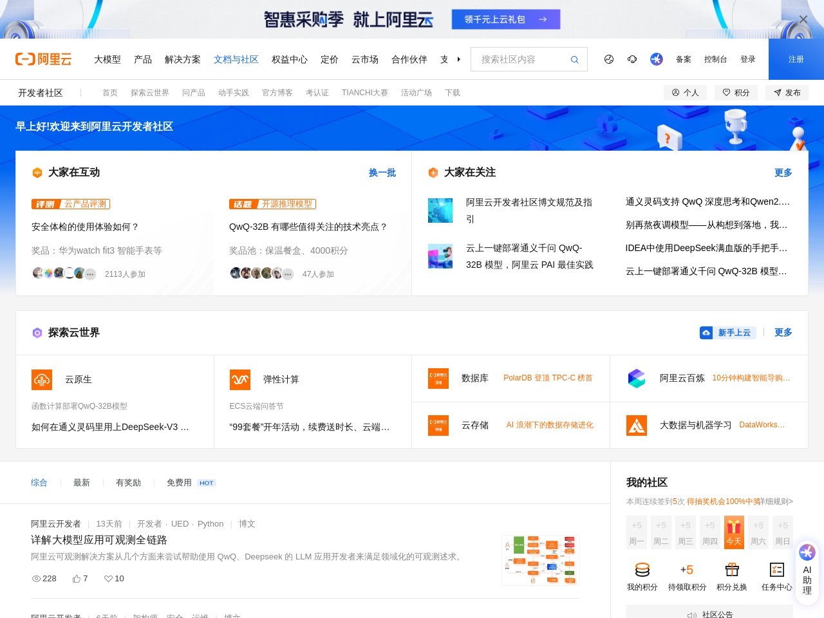Launch the AI 助理 assistant icon
This screenshot has height=618, width=824.
807,552
